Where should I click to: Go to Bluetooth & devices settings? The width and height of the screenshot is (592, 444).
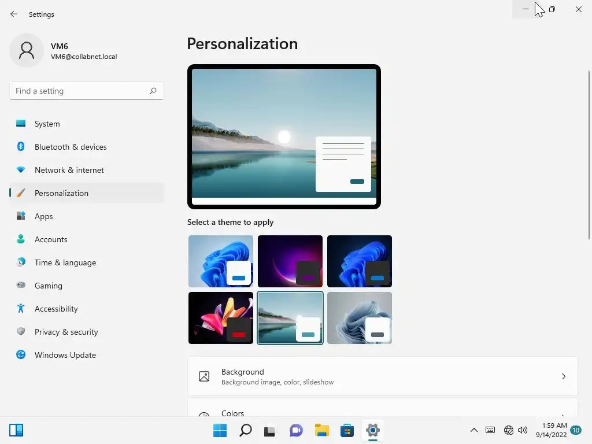tap(87, 147)
